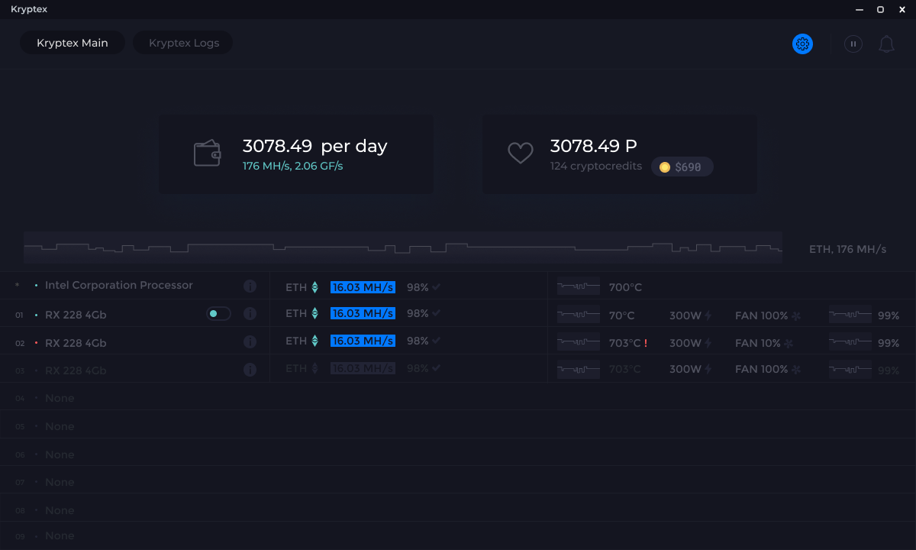
Task: Click the 300W power reading in row 01
Action: (685, 315)
